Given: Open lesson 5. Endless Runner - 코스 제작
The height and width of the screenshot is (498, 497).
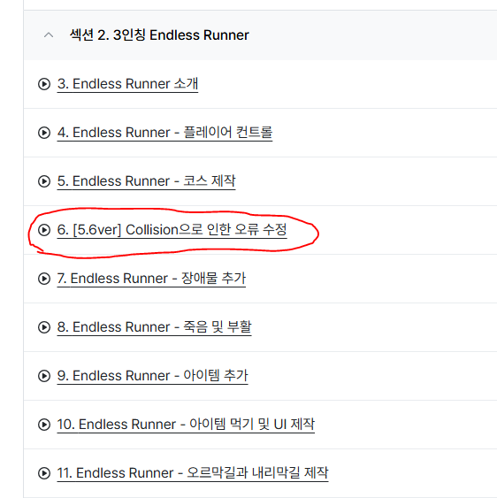Looking at the screenshot, I should (147, 181).
